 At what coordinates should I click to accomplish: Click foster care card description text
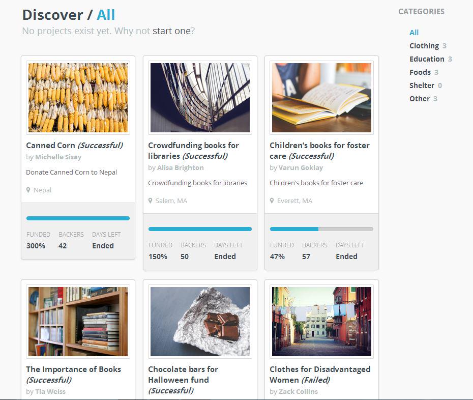click(x=316, y=183)
